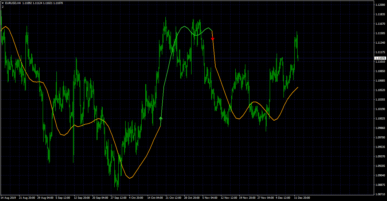This screenshot has height=201, width=387.
Task: Click the 19 Nov 20:00 time label
Action: point(247,198)
